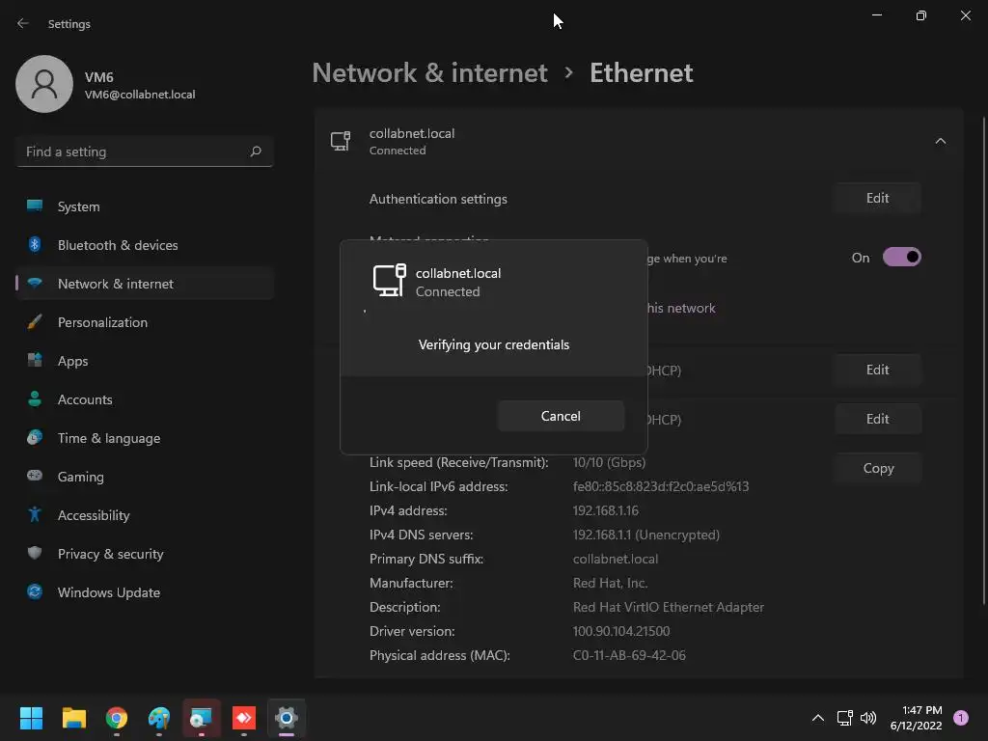The width and height of the screenshot is (988, 741).
Task: Show hidden icons in system tray
Action: [817, 718]
